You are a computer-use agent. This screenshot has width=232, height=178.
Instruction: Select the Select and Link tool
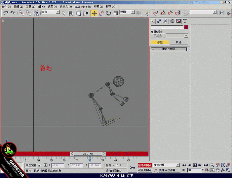tap(21, 13)
